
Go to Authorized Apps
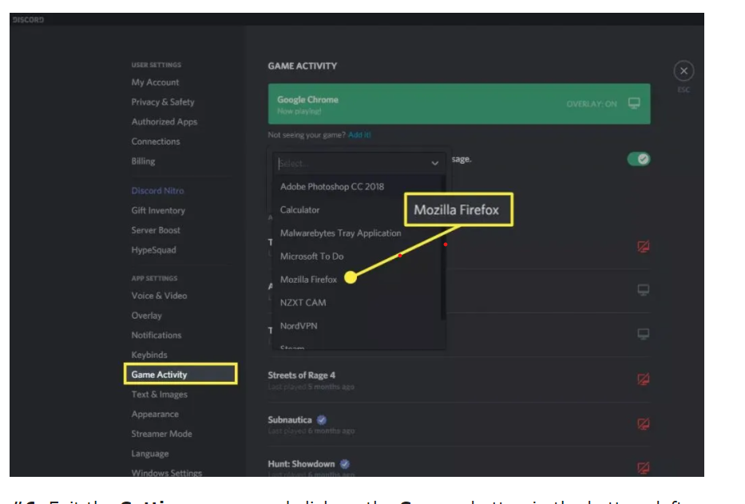[164, 121]
